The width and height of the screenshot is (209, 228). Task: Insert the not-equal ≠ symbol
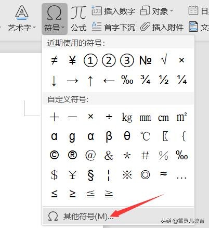[x=54, y=60]
